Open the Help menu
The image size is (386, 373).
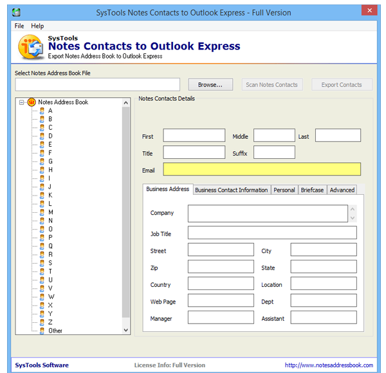click(x=37, y=26)
